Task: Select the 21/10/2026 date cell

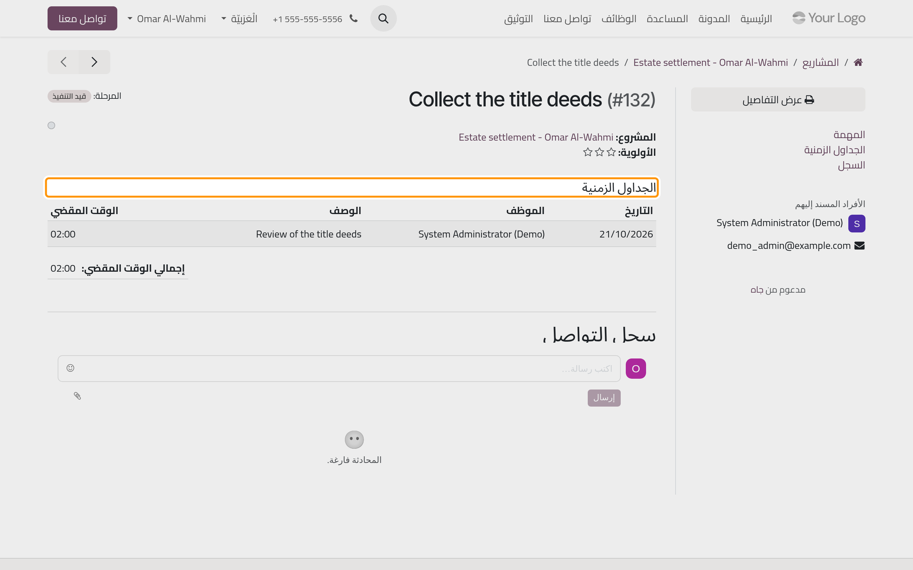Action: coord(626,234)
